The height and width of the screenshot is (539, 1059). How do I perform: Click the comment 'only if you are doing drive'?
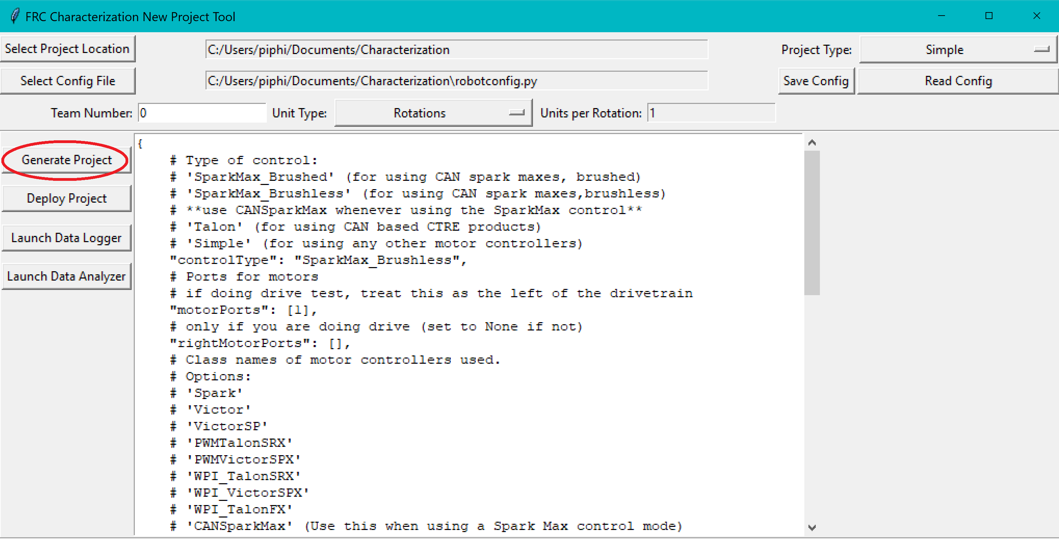(376, 327)
